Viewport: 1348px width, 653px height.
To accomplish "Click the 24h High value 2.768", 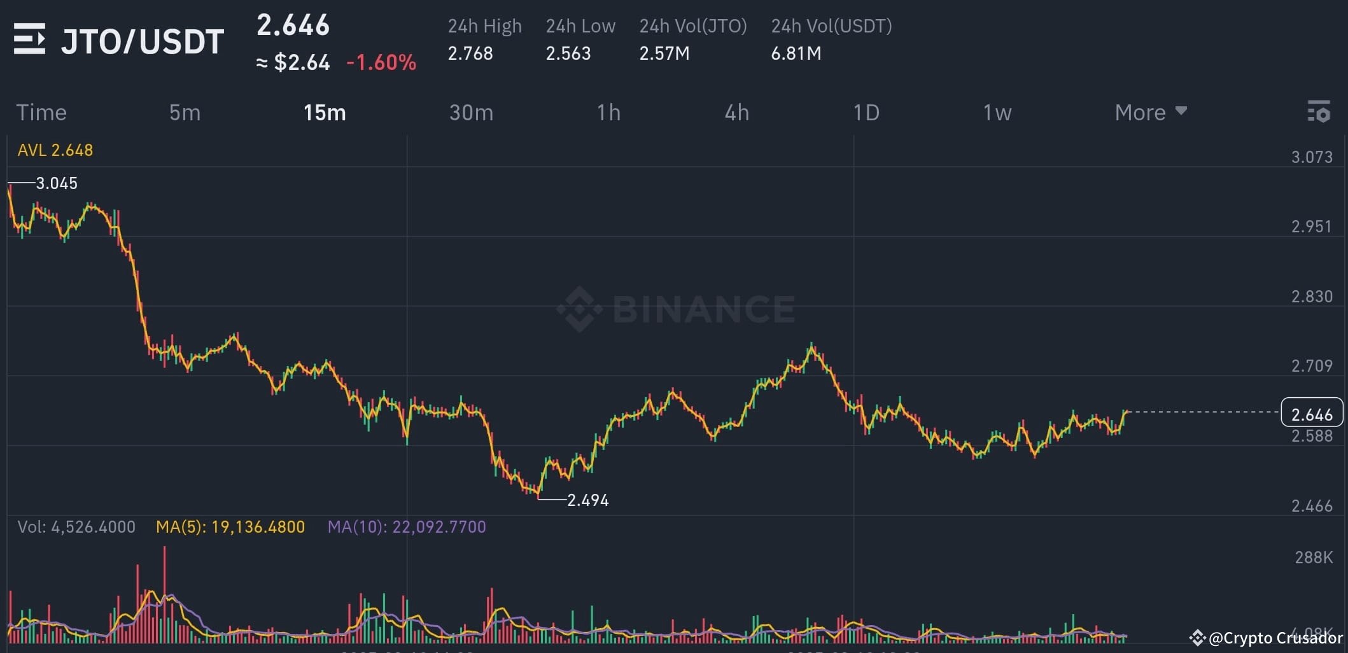I will pos(470,53).
